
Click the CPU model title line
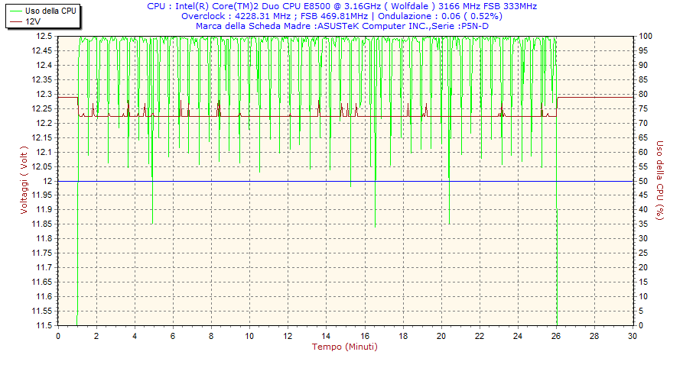(x=341, y=6)
